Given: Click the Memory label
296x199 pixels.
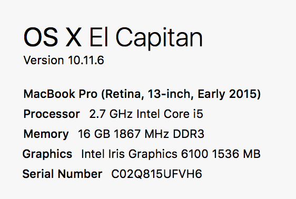Looking at the screenshot, I should 46,134.
